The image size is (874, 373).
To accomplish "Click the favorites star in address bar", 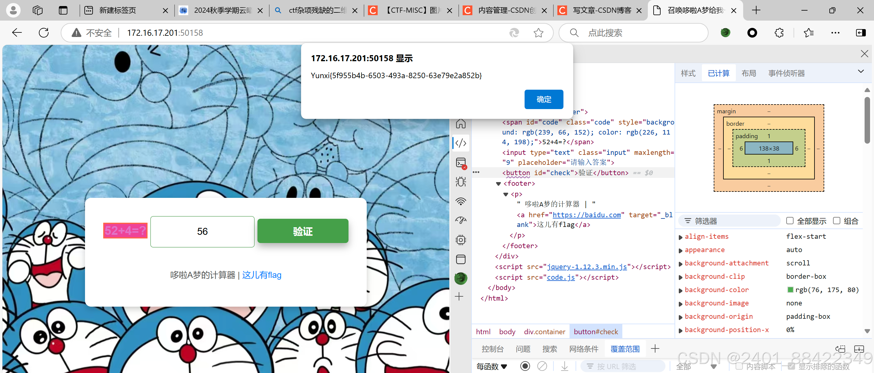I will tap(538, 33).
